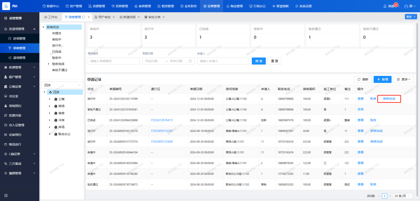Open the 更多 dropdown above the table
This screenshot has height=201, width=420.
403,80
